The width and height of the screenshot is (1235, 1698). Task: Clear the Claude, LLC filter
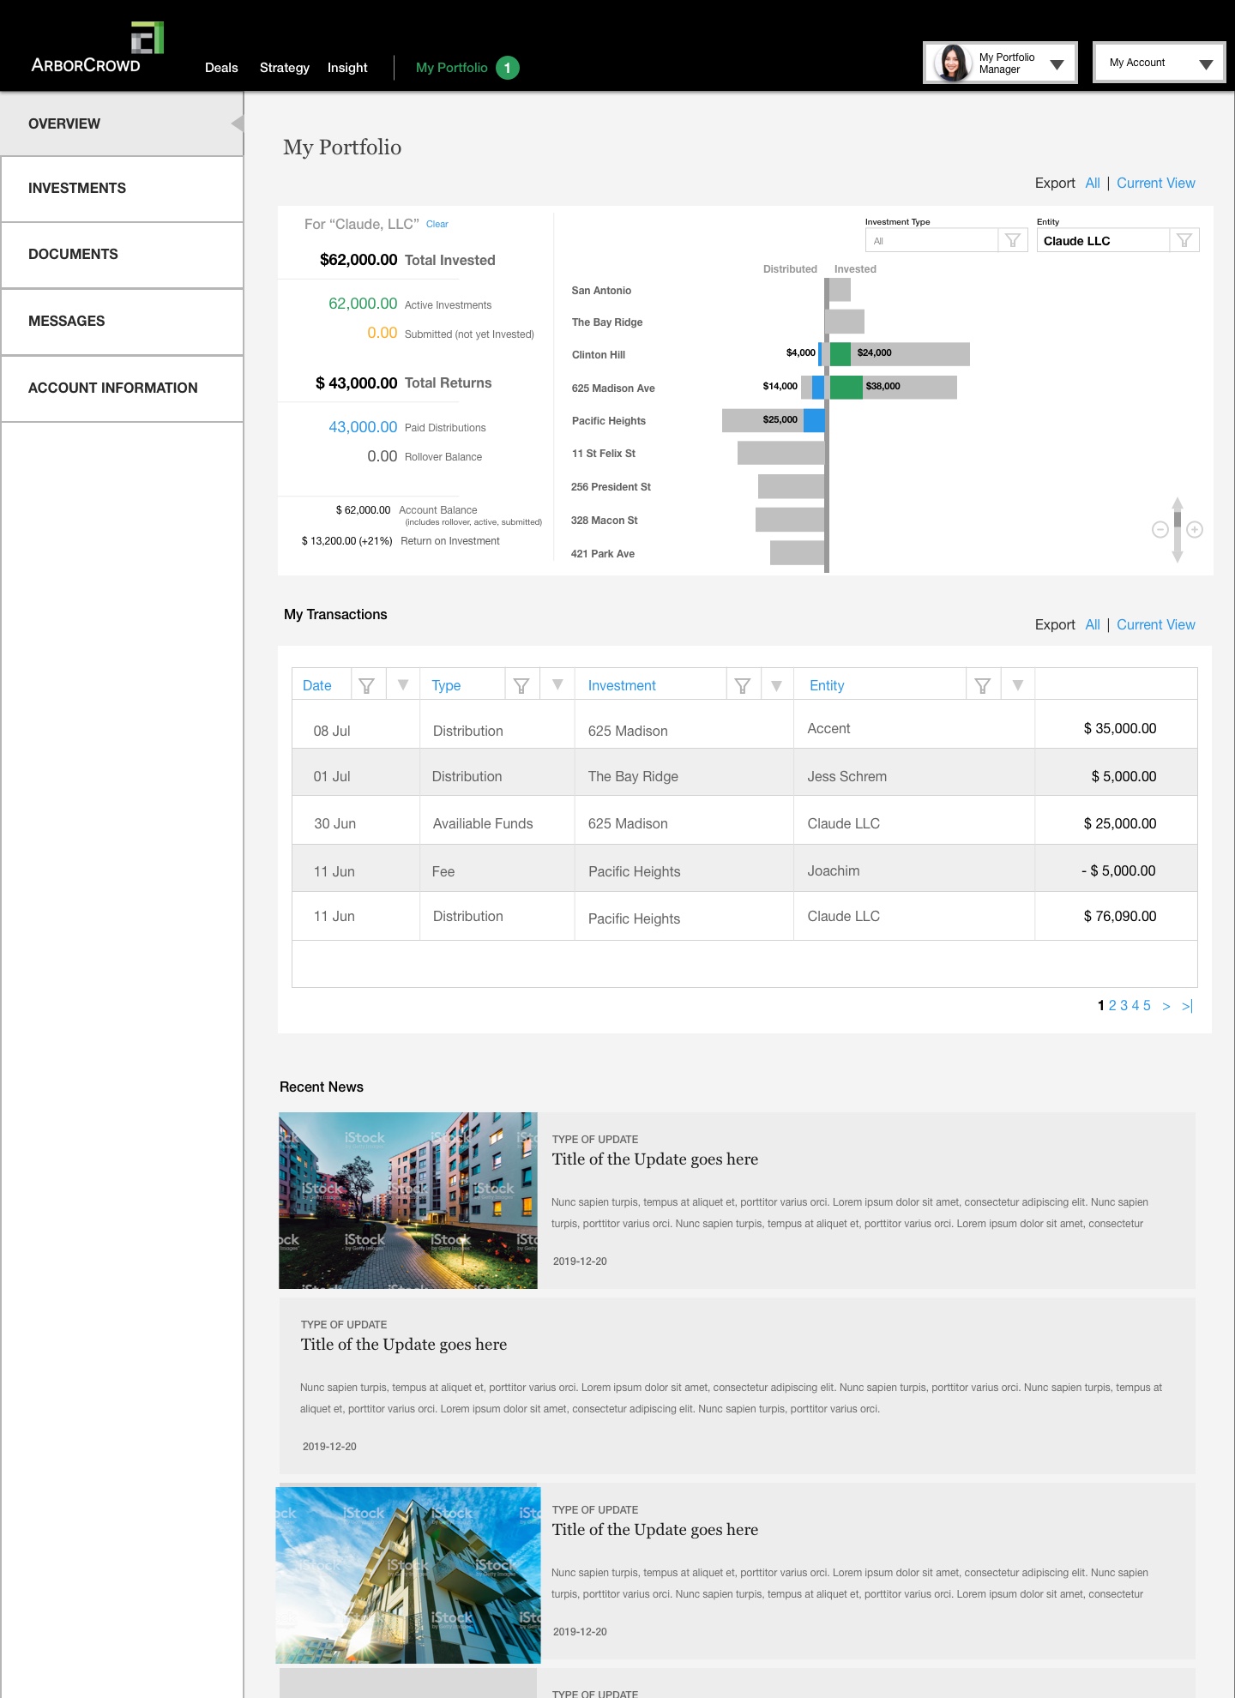click(x=437, y=225)
